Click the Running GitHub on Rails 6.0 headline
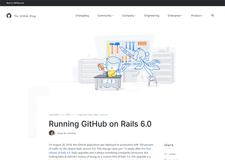The height and width of the screenshot is (160, 225). click(100, 124)
